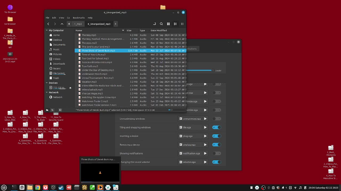Open the Help menu
Screen dimensions: 341x191
(90, 18)
